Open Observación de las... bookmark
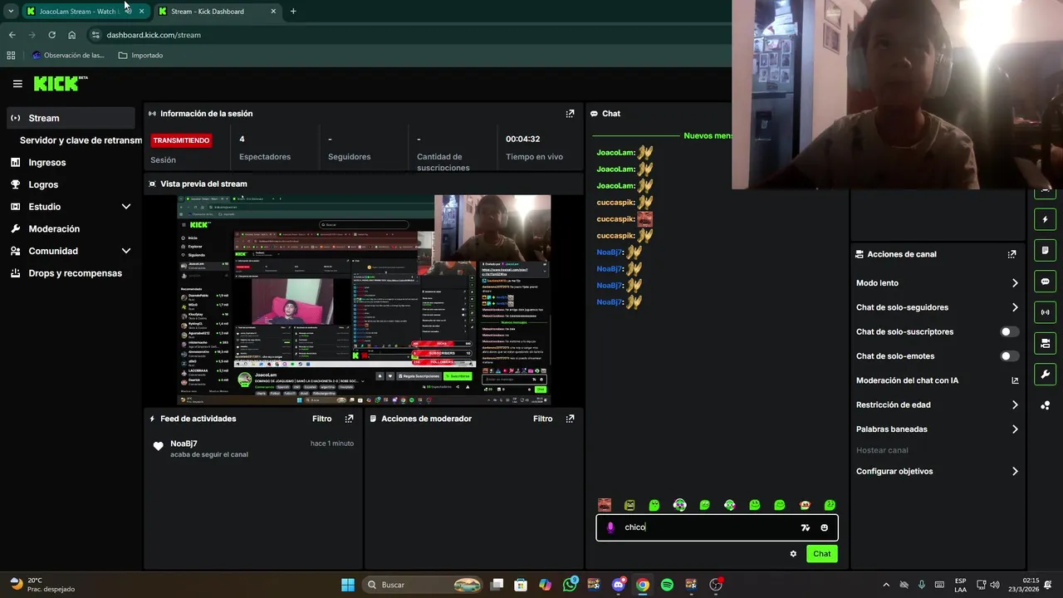The height and width of the screenshot is (598, 1063). (x=68, y=56)
